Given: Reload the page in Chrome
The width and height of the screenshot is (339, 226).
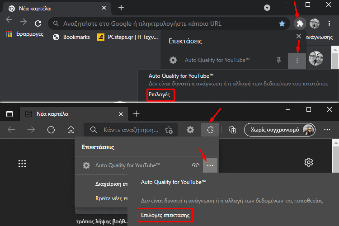Looking at the screenshot, I should click(38, 23).
